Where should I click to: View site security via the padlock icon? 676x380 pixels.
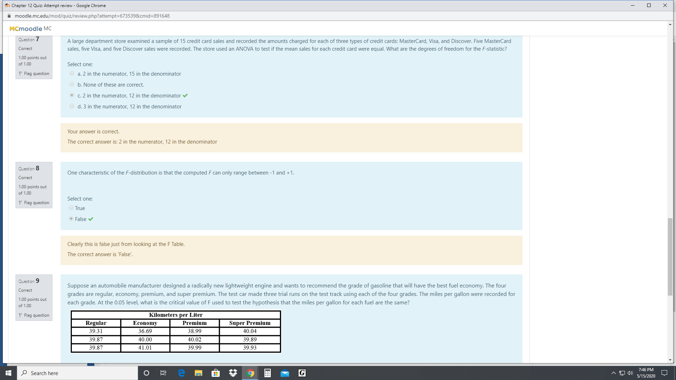[9, 16]
